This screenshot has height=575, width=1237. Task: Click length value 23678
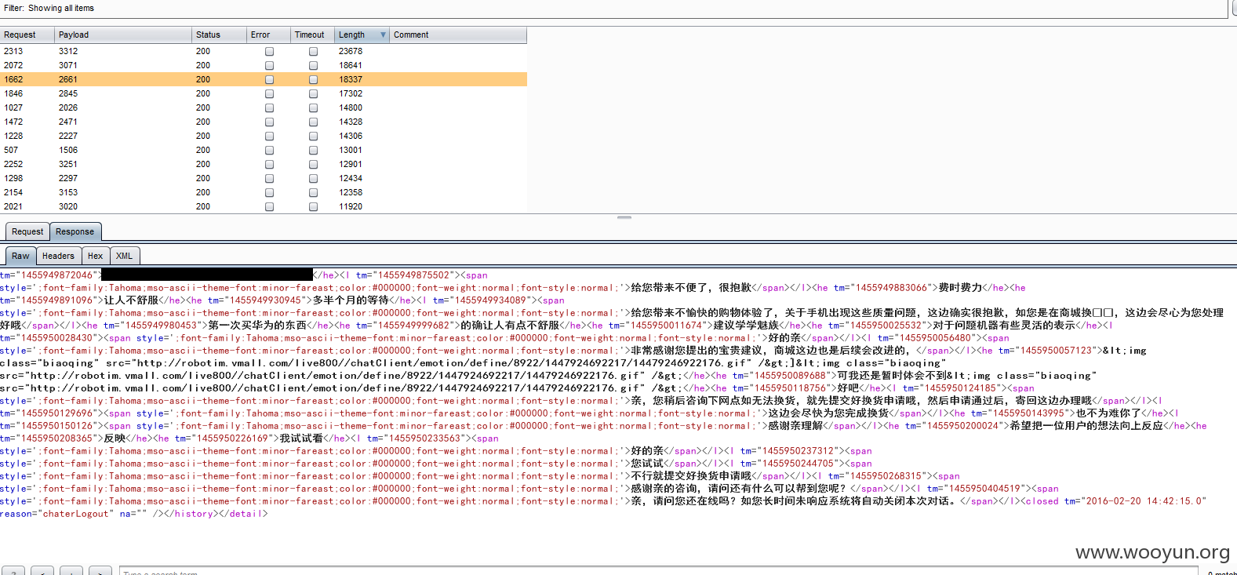click(351, 51)
